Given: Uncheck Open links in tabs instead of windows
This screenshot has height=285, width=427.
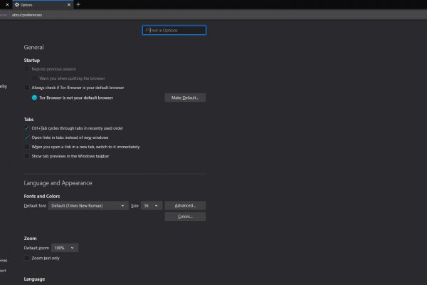Looking at the screenshot, I should (27, 137).
